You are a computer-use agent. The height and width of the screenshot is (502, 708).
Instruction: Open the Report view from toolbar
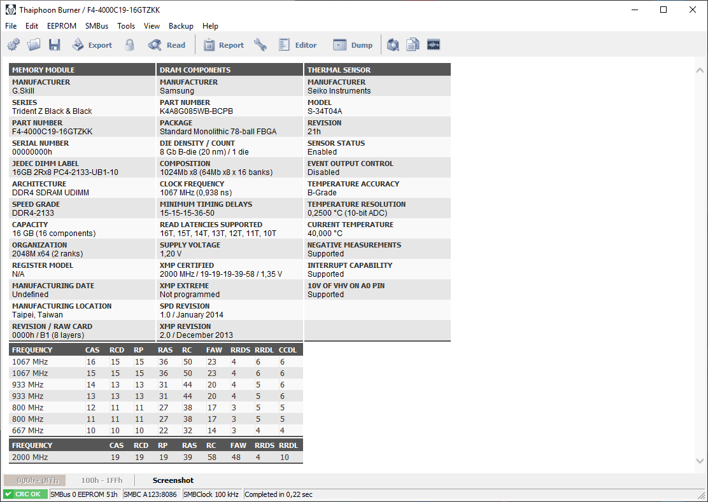click(223, 45)
